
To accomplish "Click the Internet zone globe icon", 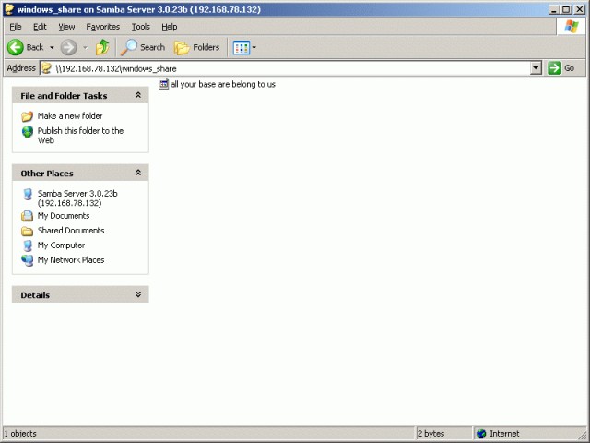I will click(x=481, y=434).
